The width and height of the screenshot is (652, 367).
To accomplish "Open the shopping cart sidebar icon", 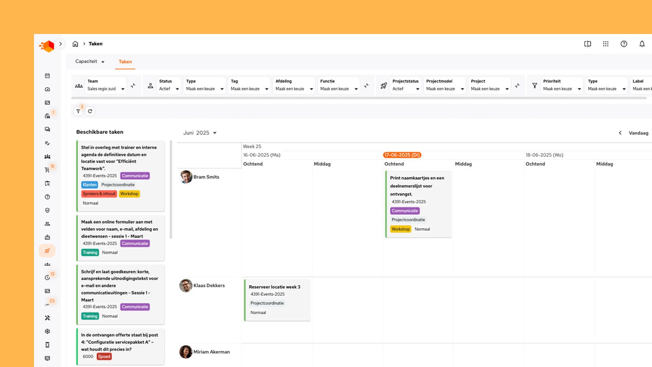I will click(47, 170).
